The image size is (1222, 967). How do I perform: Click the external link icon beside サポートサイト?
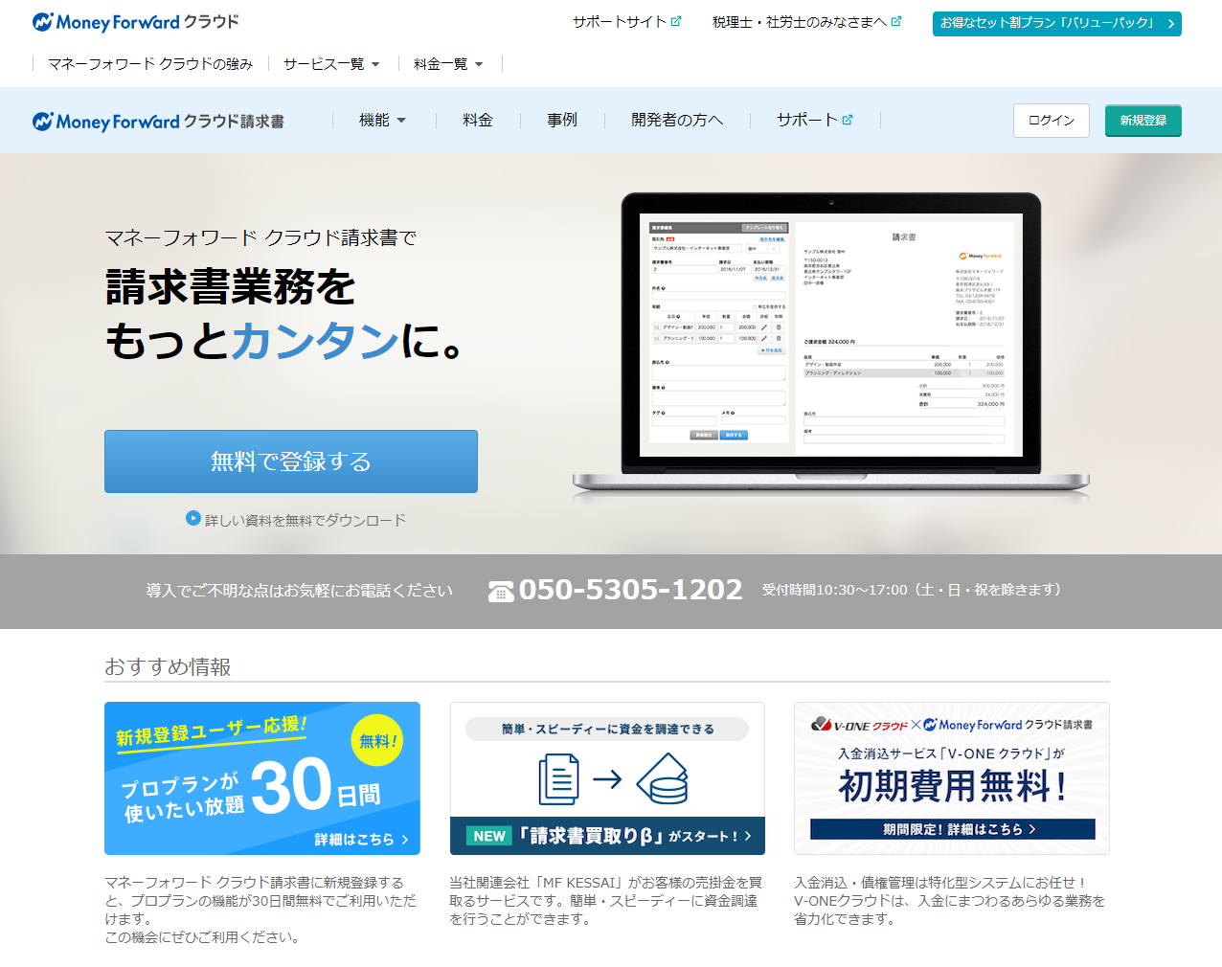click(676, 21)
